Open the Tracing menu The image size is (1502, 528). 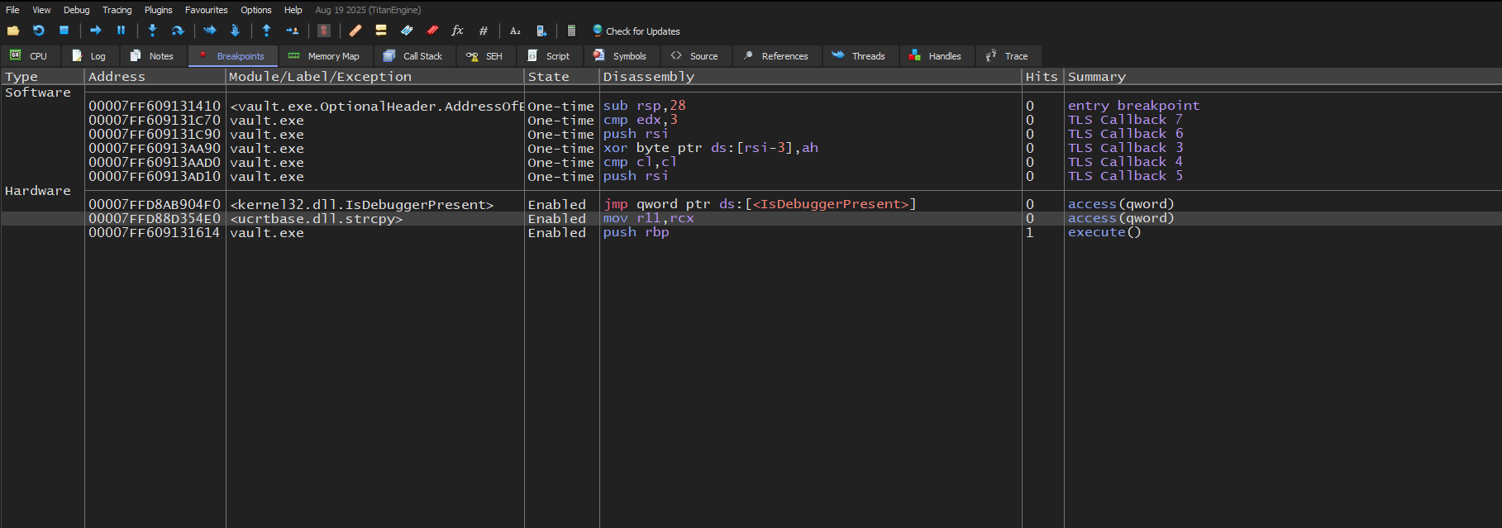tap(117, 10)
